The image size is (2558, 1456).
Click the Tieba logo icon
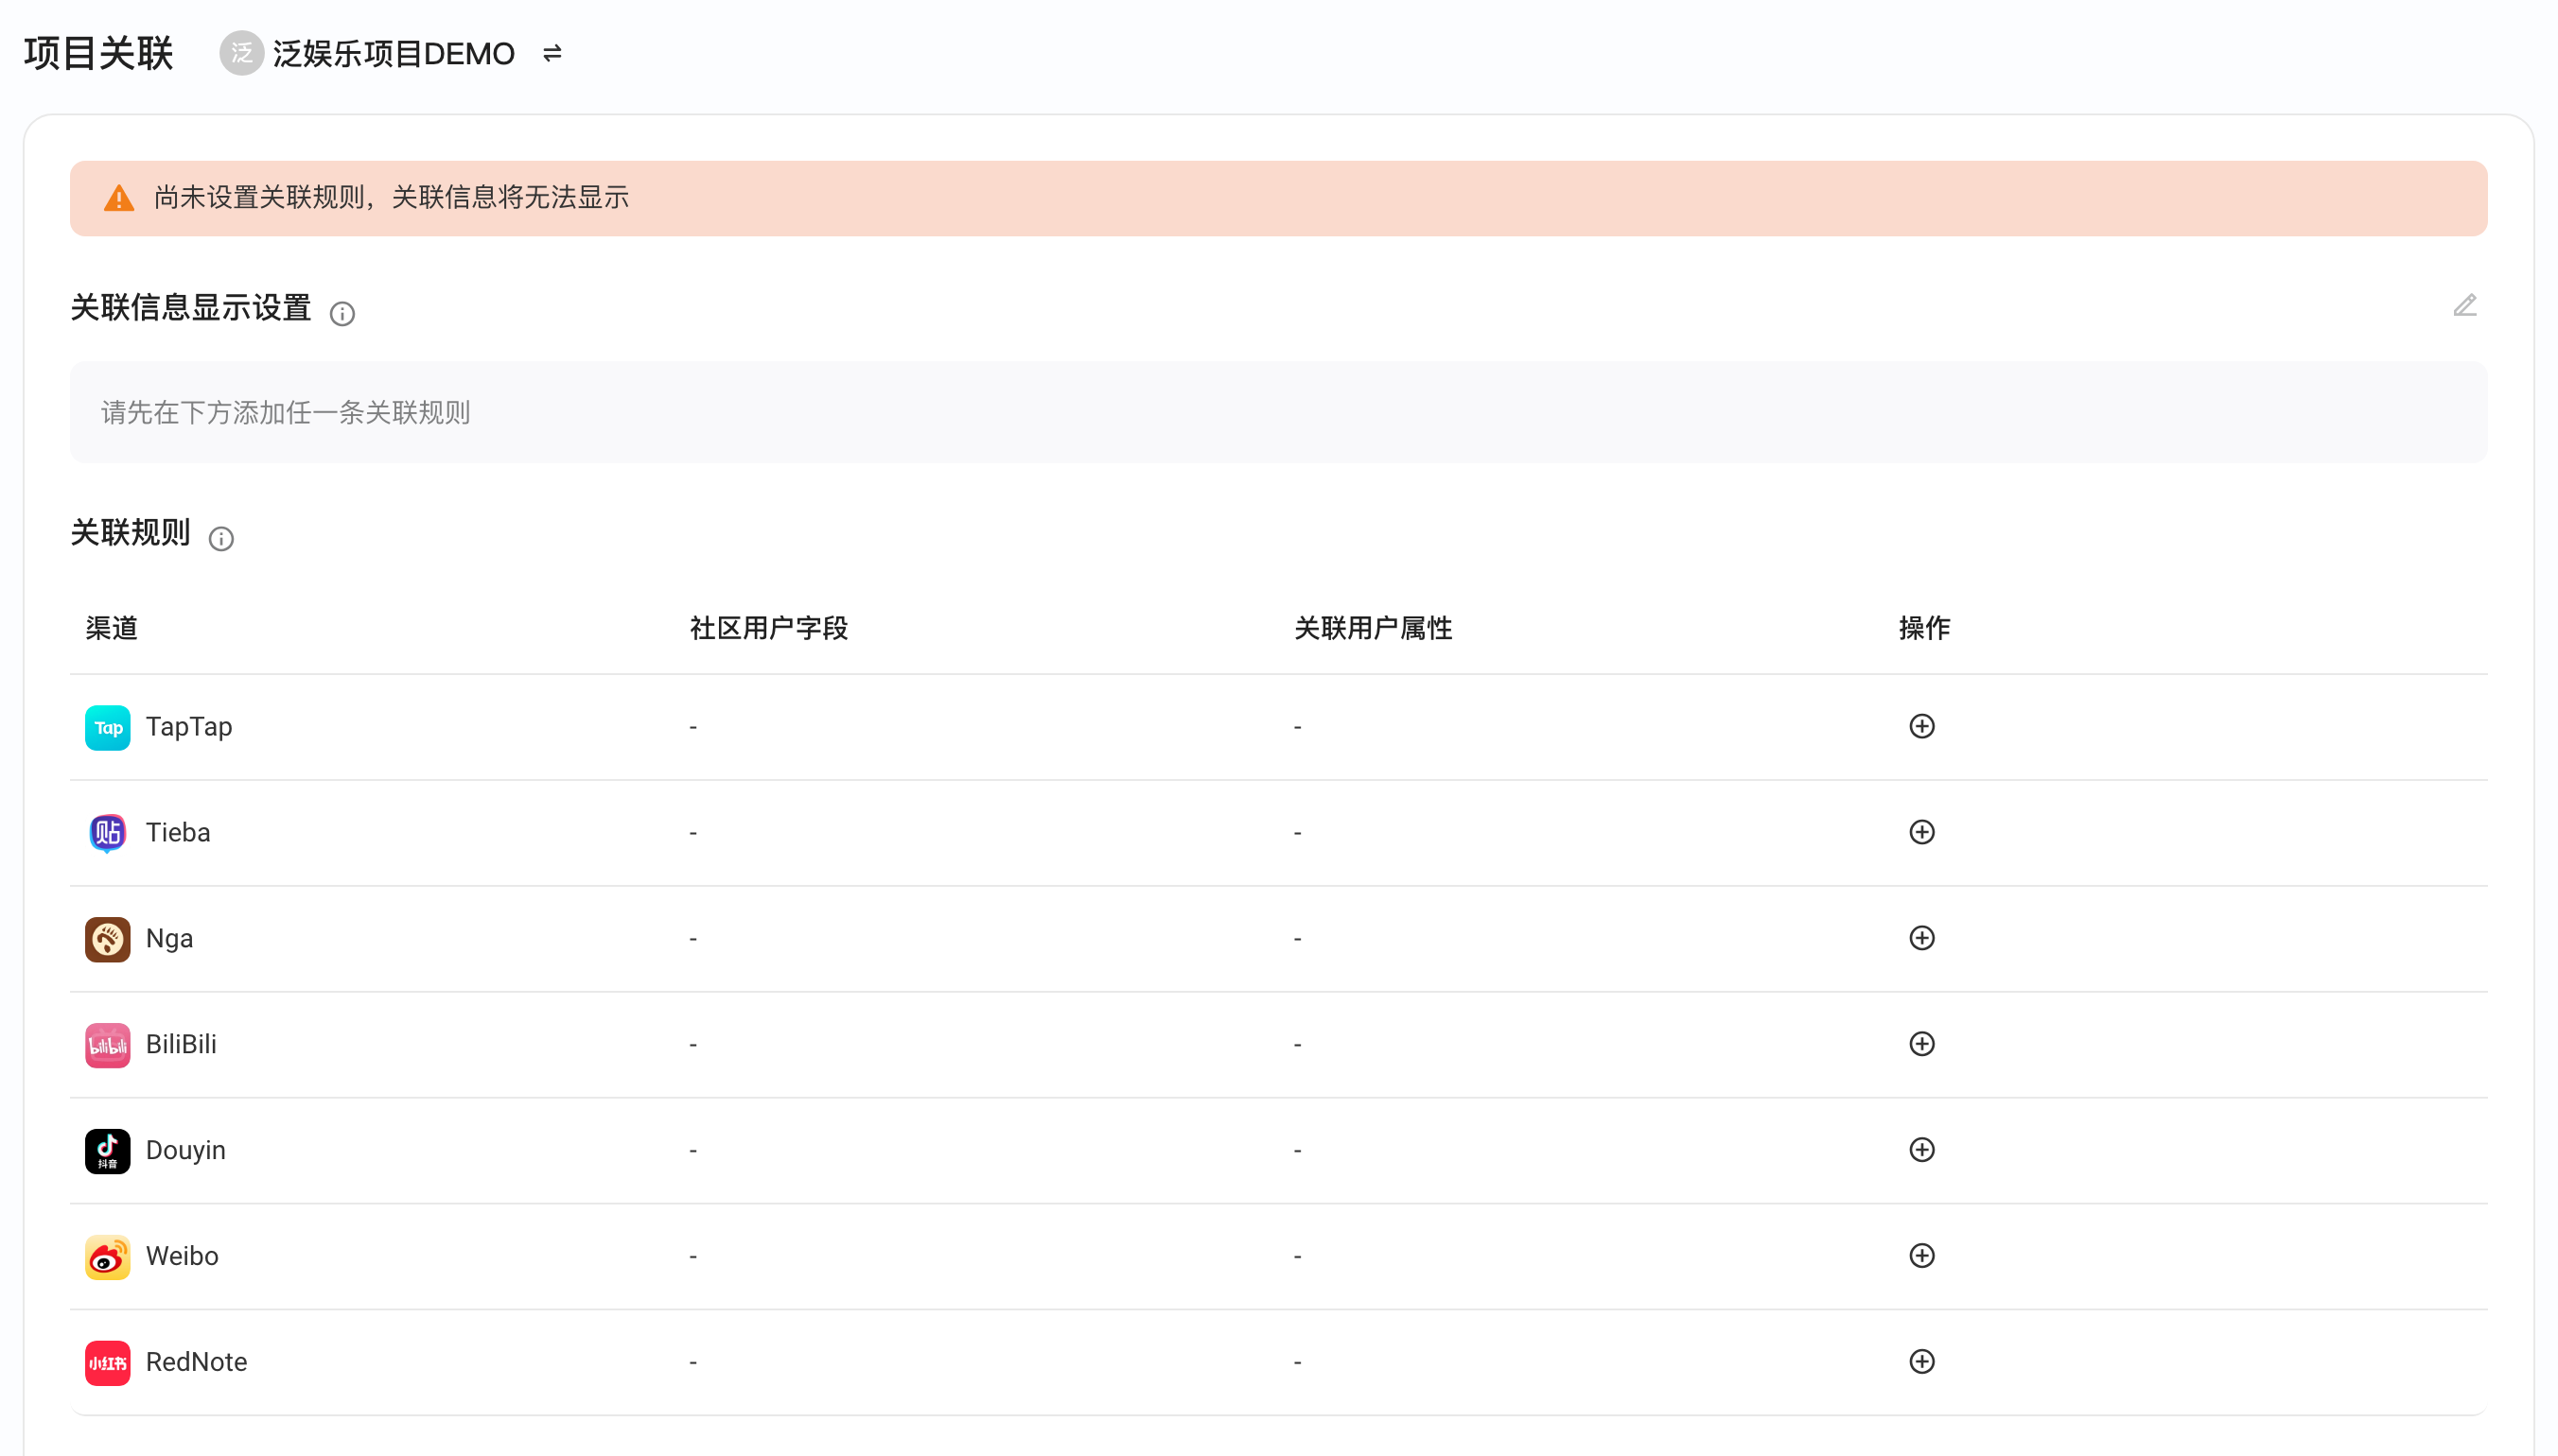click(107, 833)
